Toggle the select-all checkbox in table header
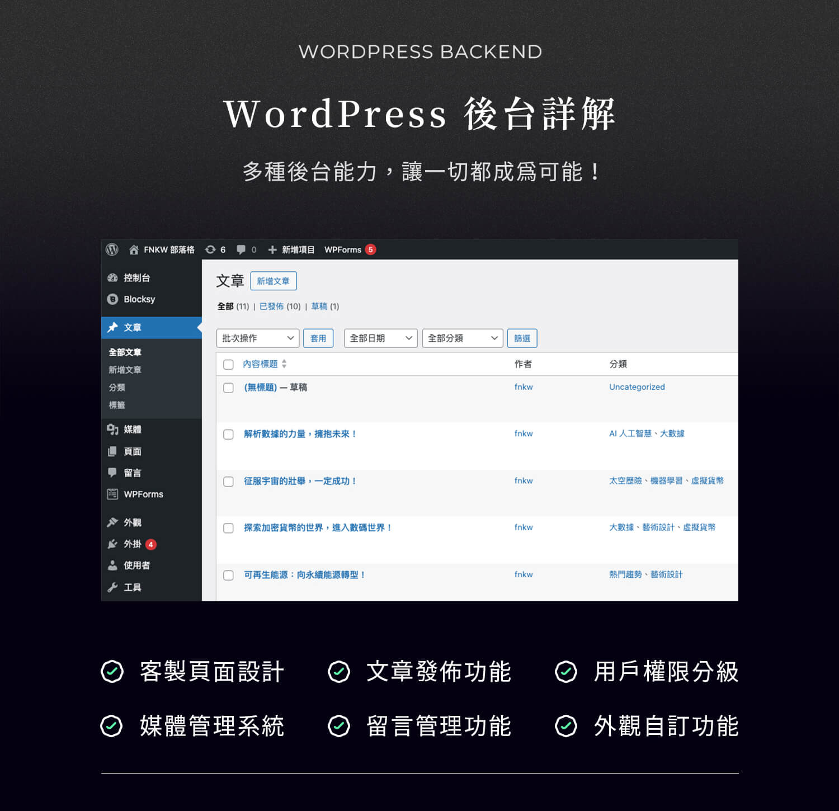Image resolution: width=839 pixels, height=811 pixels. (228, 365)
